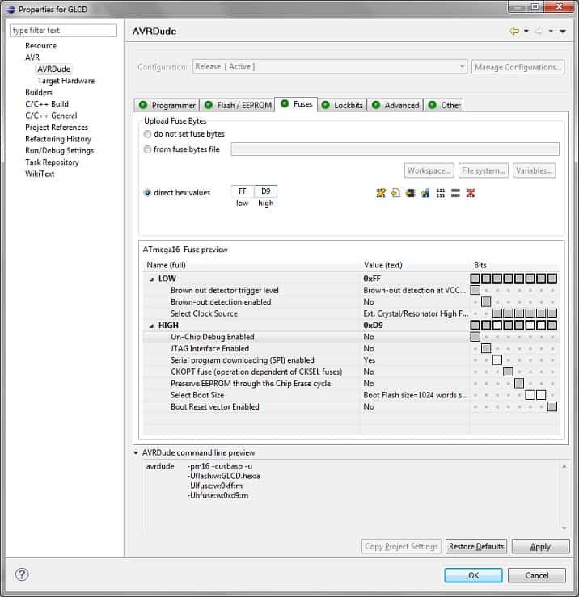Open the fuse byte editor (wrench icon)
Screen dimensions: 579x597
pyautogui.click(x=381, y=193)
